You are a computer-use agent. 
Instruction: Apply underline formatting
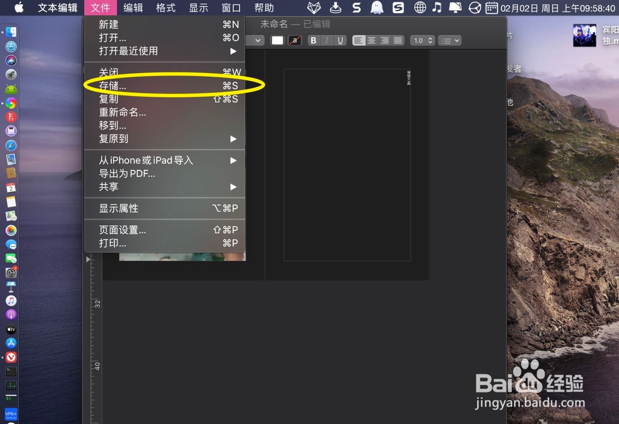pyautogui.click(x=340, y=40)
